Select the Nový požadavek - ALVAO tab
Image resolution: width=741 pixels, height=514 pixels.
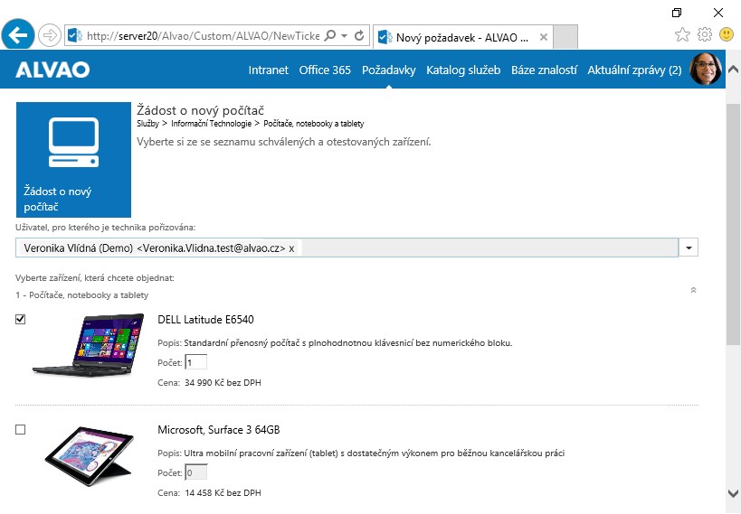click(x=462, y=37)
